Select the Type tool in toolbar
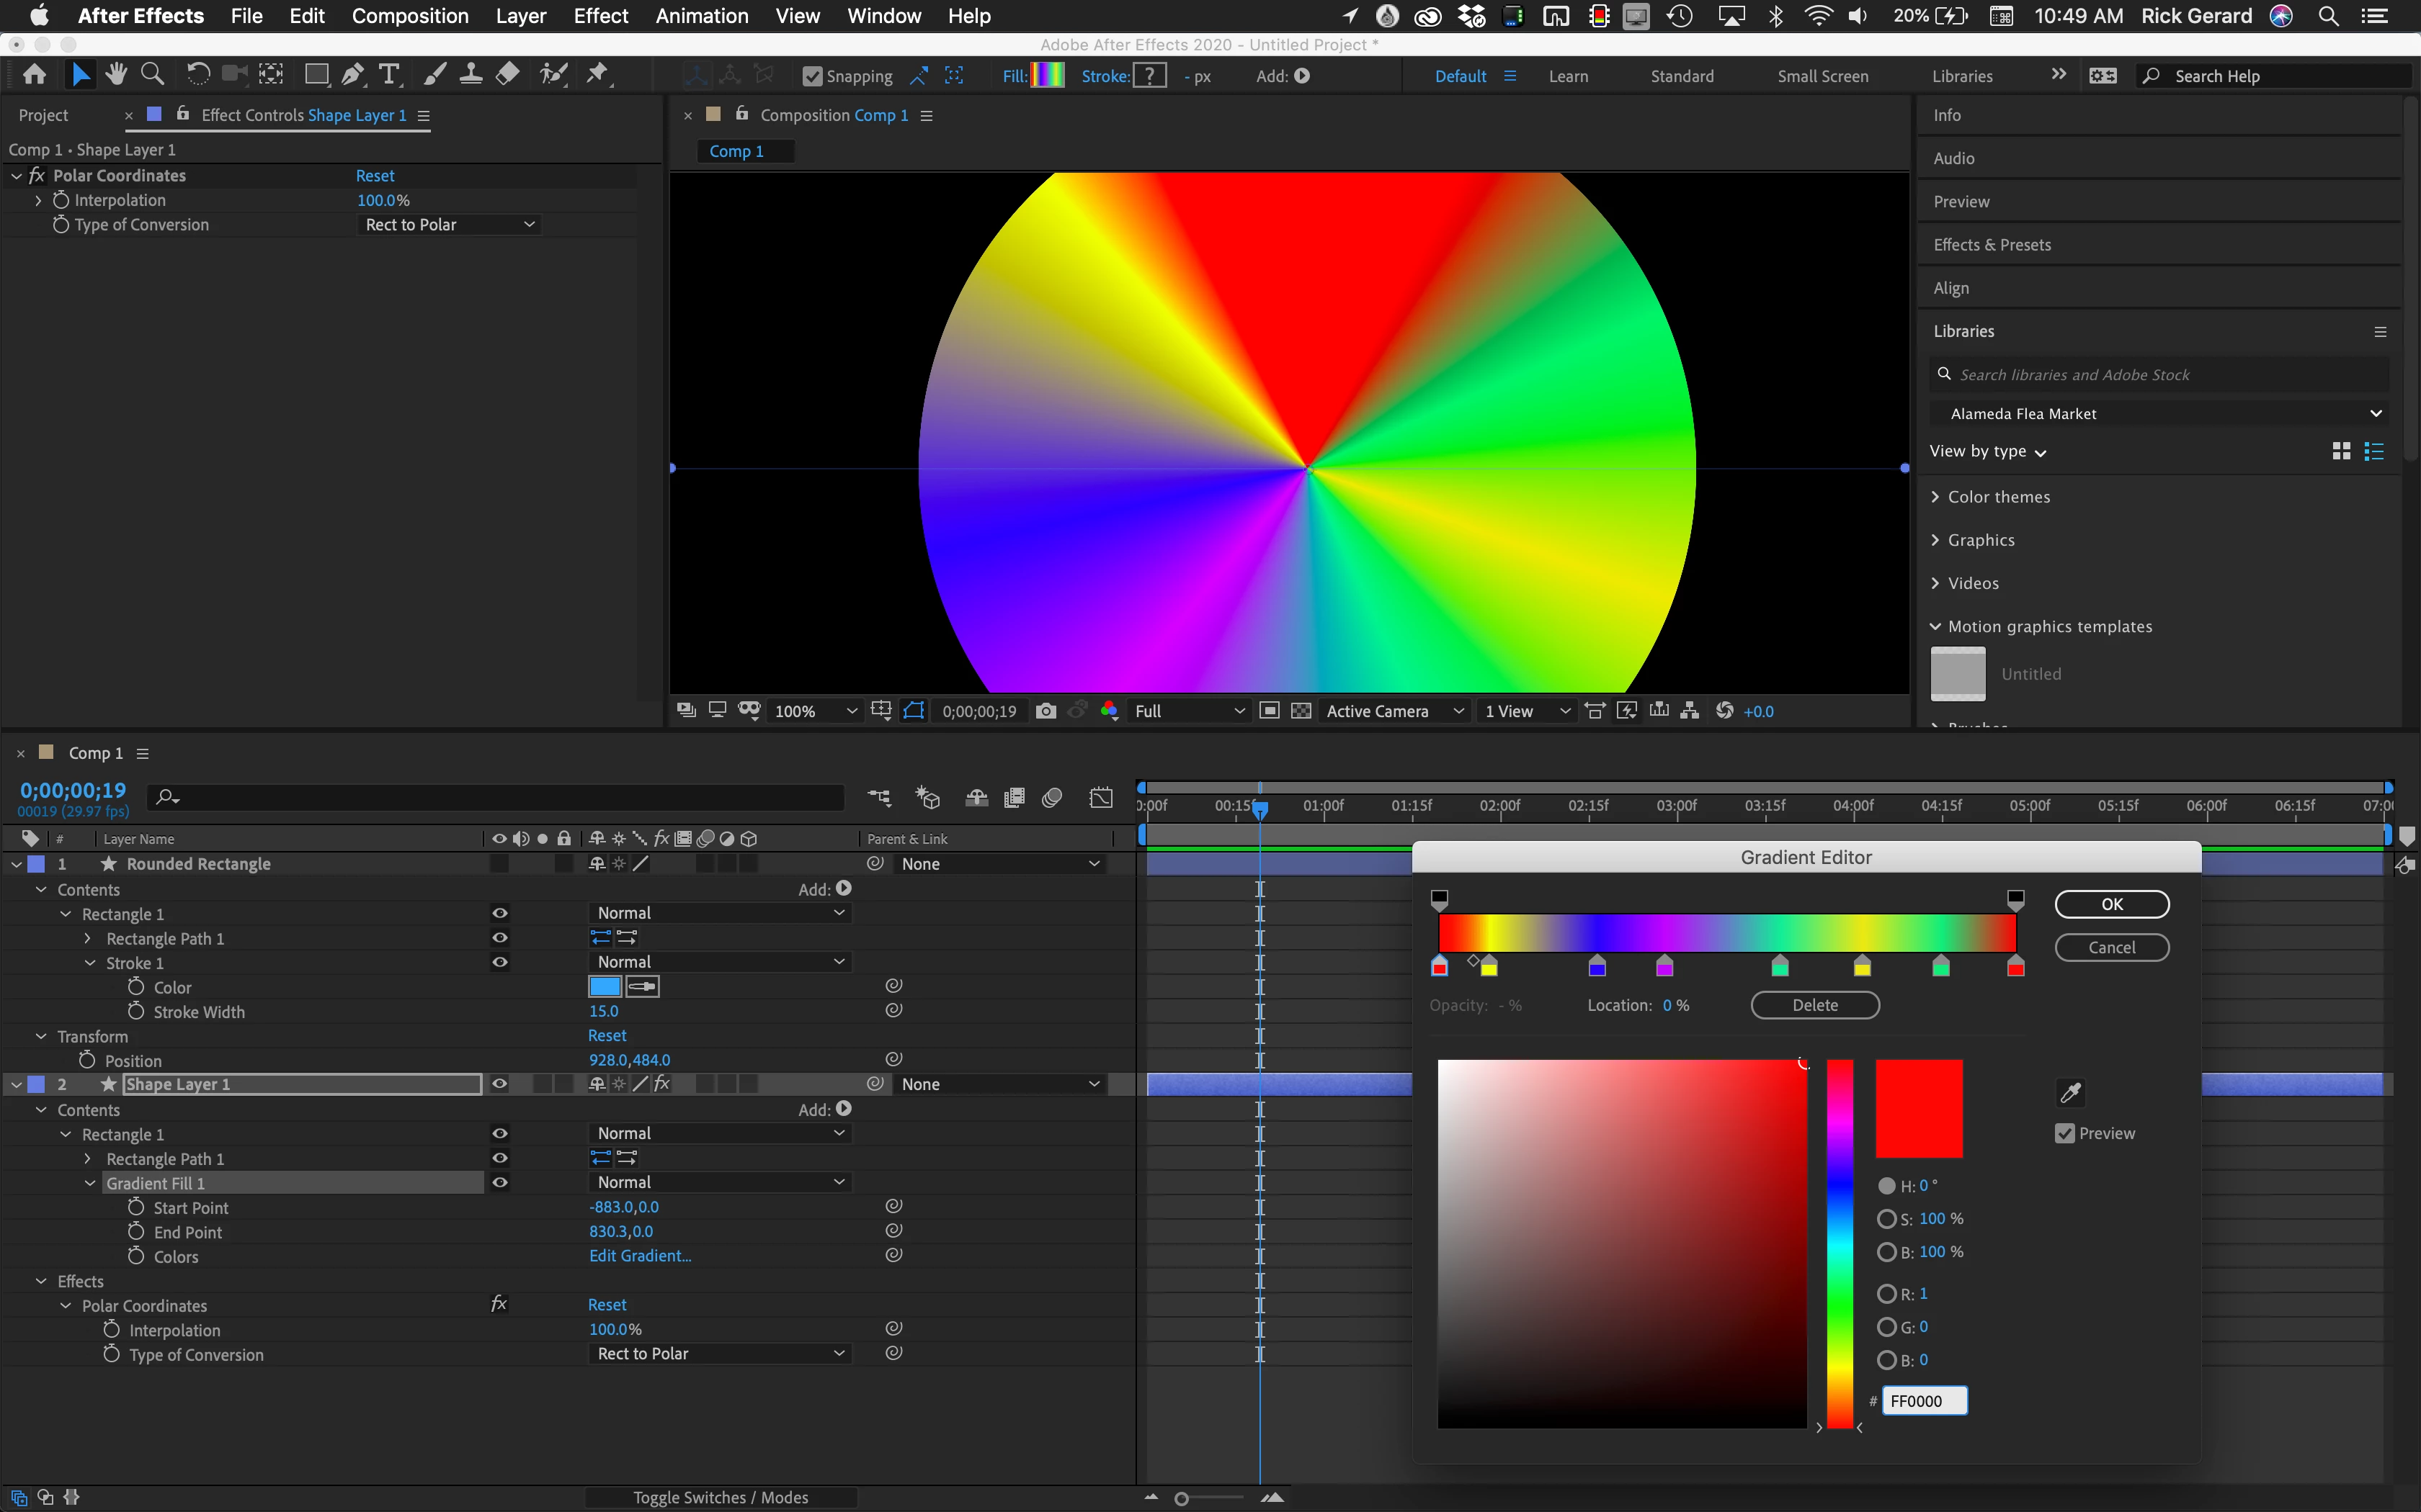The width and height of the screenshot is (2421, 1512). coord(389,74)
